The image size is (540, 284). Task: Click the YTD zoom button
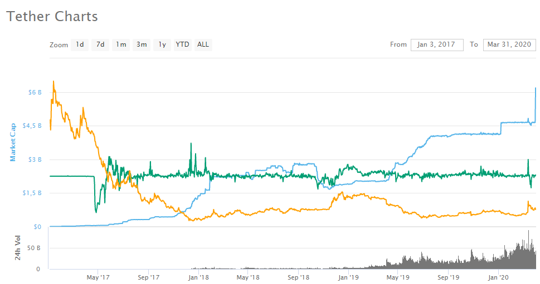183,44
